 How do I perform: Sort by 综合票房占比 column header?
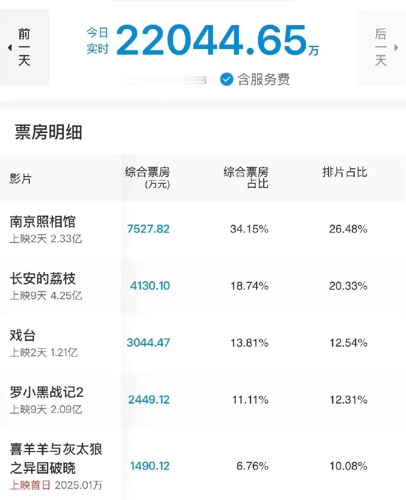click(246, 178)
